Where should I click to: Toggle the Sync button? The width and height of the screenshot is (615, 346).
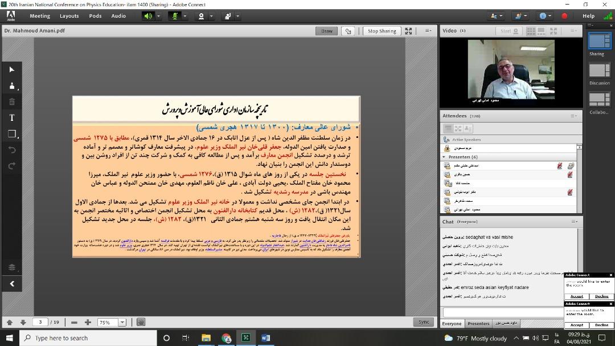click(424, 322)
